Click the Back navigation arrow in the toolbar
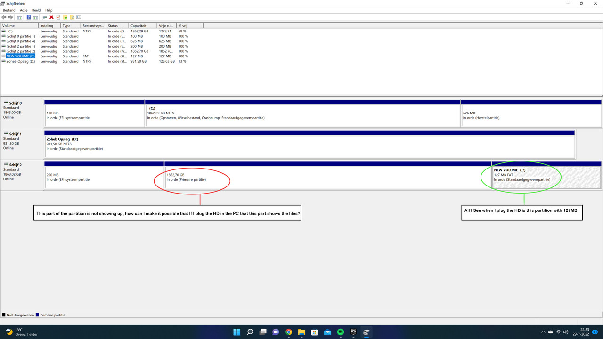 click(x=4, y=17)
